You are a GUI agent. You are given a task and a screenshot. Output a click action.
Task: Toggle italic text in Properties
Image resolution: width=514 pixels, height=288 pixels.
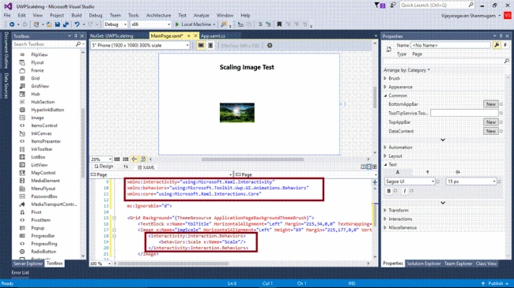pos(405,191)
